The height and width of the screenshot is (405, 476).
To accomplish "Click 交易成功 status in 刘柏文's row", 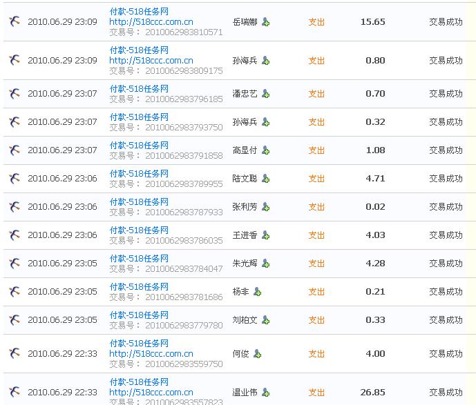I will (446, 320).
